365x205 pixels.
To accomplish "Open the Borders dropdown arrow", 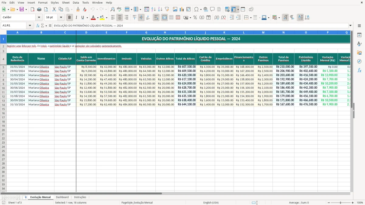I will (x=251, y=18).
